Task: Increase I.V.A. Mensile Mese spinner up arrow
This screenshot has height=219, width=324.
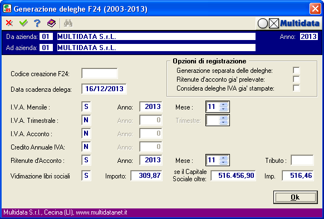Action: 223,104
